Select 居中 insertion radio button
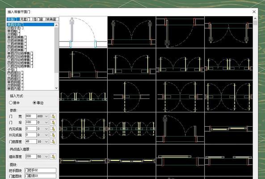The height and width of the screenshot is (179, 265). pyautogui.click(x=11, y=102)
